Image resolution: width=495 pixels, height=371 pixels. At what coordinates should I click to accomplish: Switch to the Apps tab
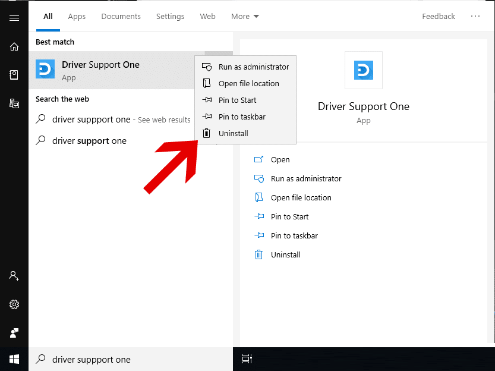pyautogui.click(x=77, y=17)
